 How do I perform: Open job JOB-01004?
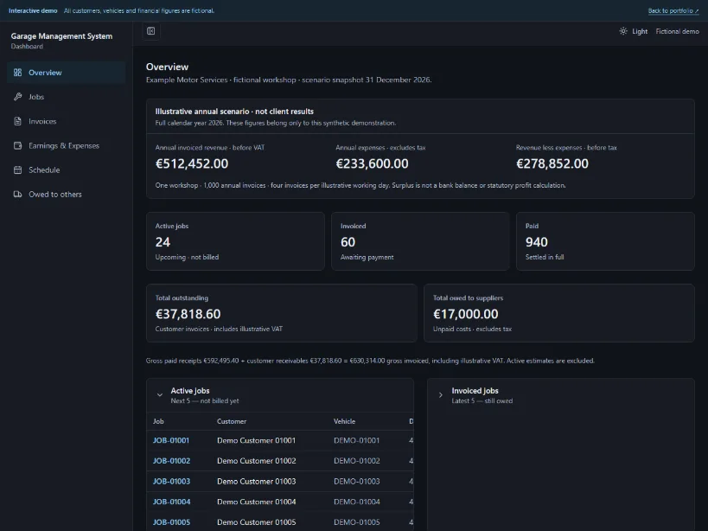coord(171,502)
